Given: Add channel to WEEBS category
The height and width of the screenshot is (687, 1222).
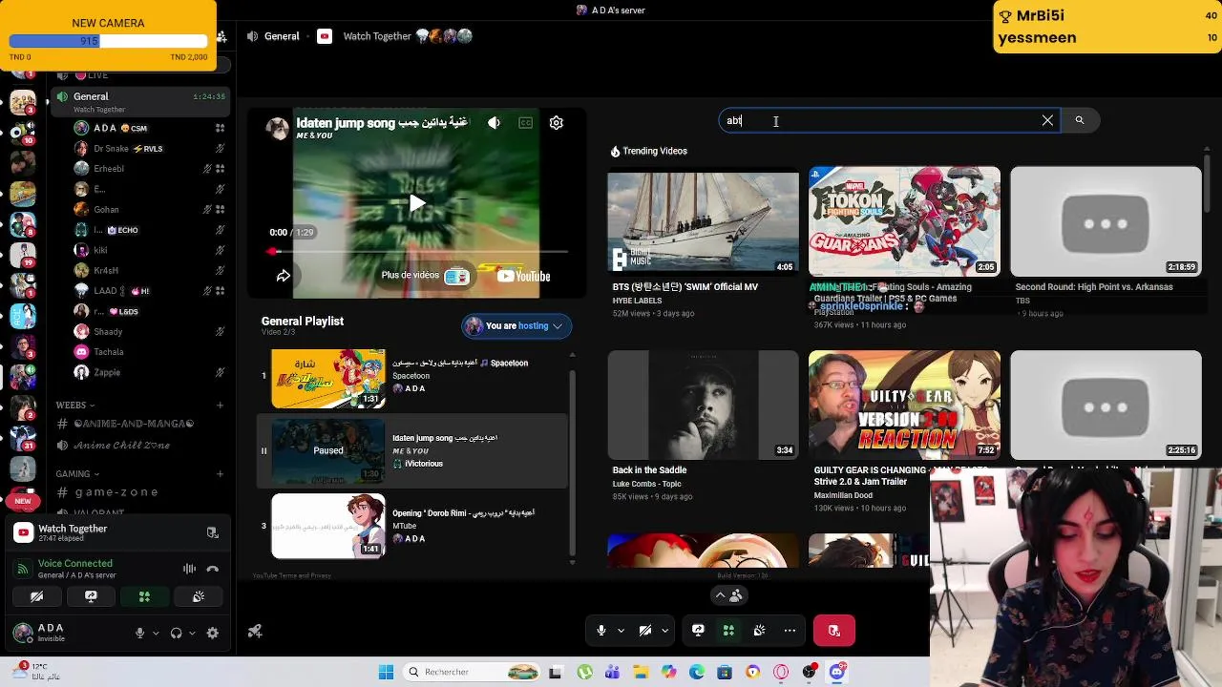Looking at the screenshot, I should coord(220,406).
